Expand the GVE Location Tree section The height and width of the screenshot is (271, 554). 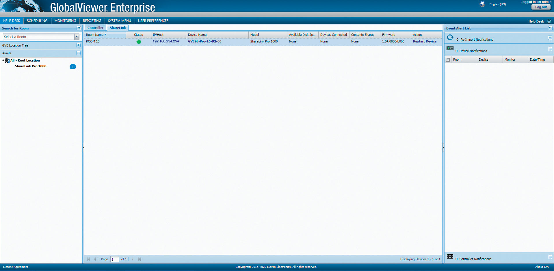coord(78,45)
